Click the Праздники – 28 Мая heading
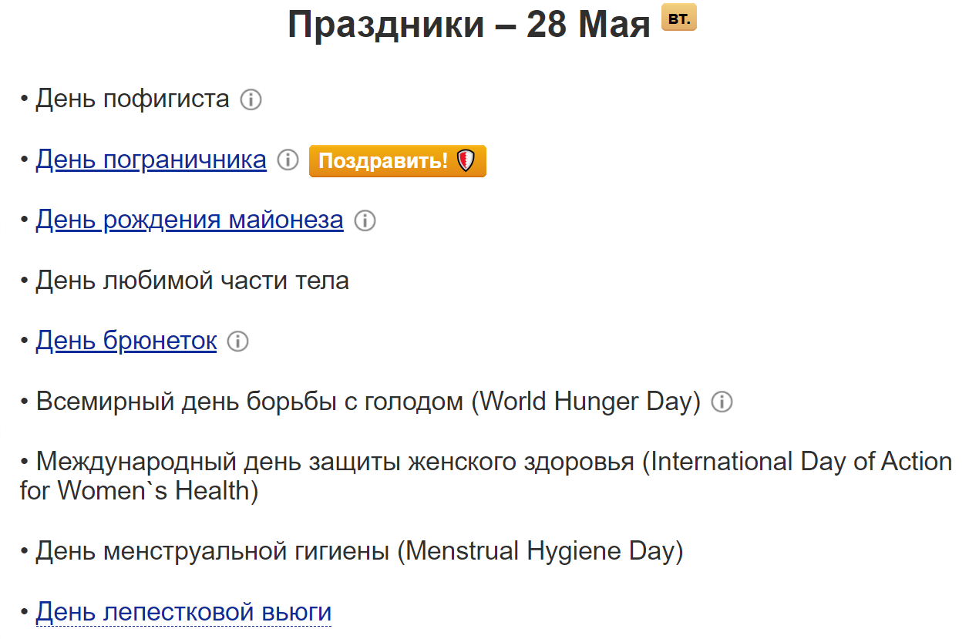The image size is (969, 639). 469,25
